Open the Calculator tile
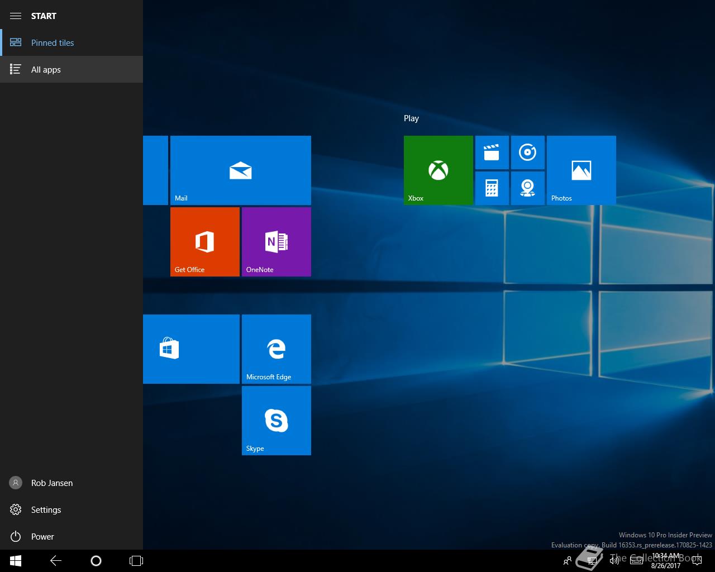The width and height of the screenshot is (715, 572). pos(492,188)
